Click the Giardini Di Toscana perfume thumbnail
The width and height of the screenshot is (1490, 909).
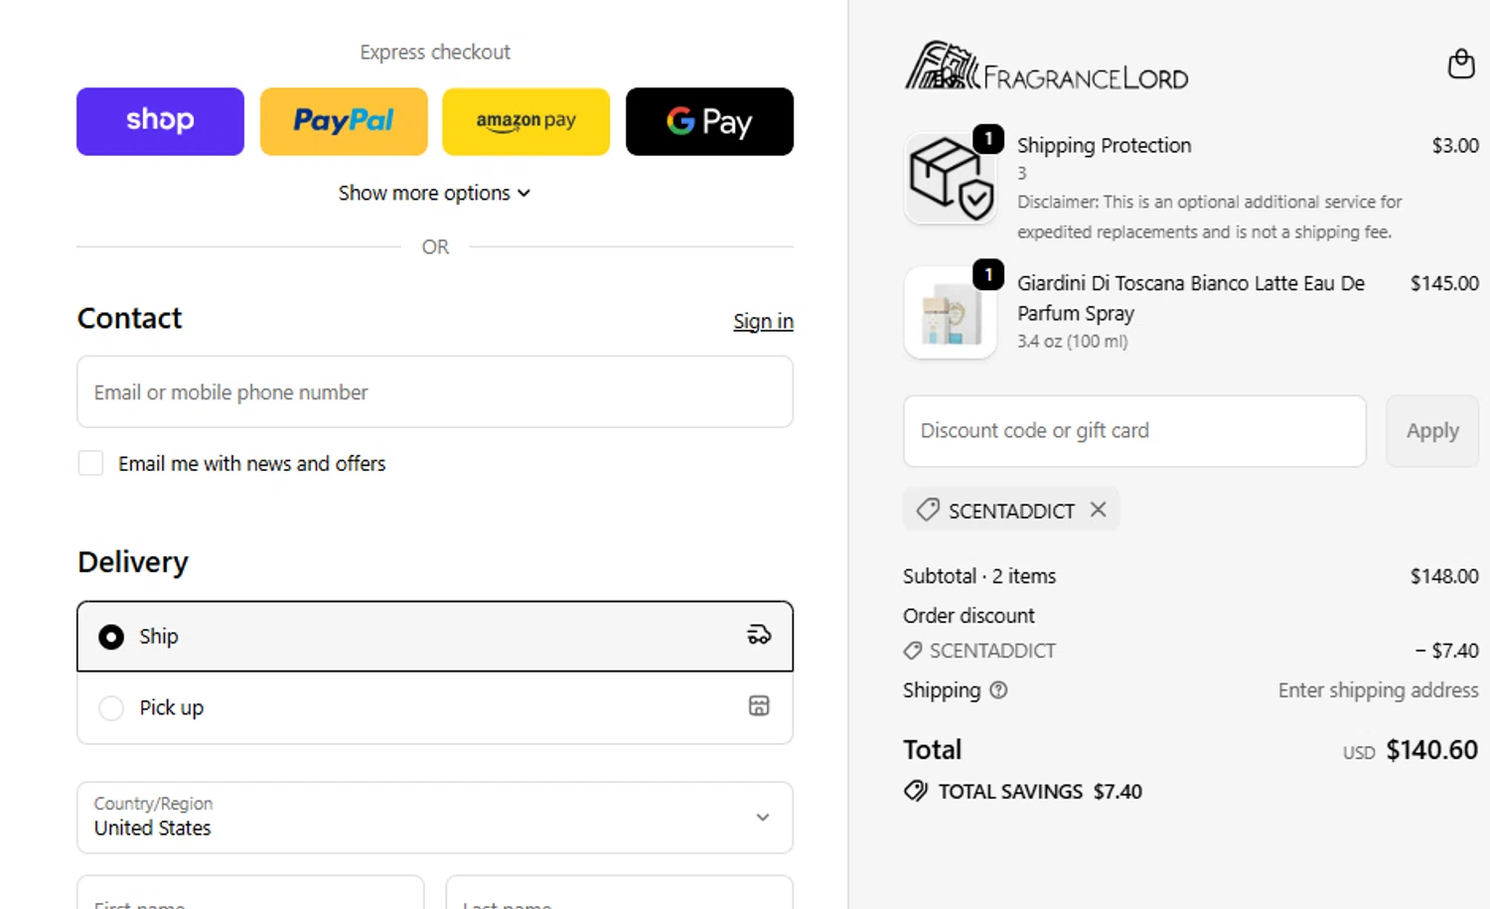pyautogui.click(x=951, y=313)
